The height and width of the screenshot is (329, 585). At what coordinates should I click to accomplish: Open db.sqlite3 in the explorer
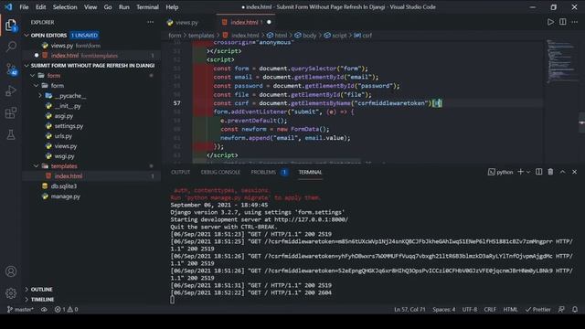[64, 186]
